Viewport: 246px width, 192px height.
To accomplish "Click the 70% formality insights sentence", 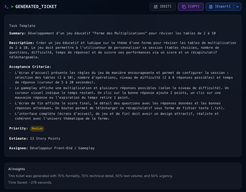I will (x=90, y=176).
